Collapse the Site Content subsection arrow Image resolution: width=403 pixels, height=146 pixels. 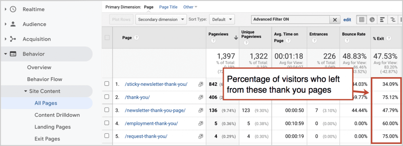(x=26, y=91)
